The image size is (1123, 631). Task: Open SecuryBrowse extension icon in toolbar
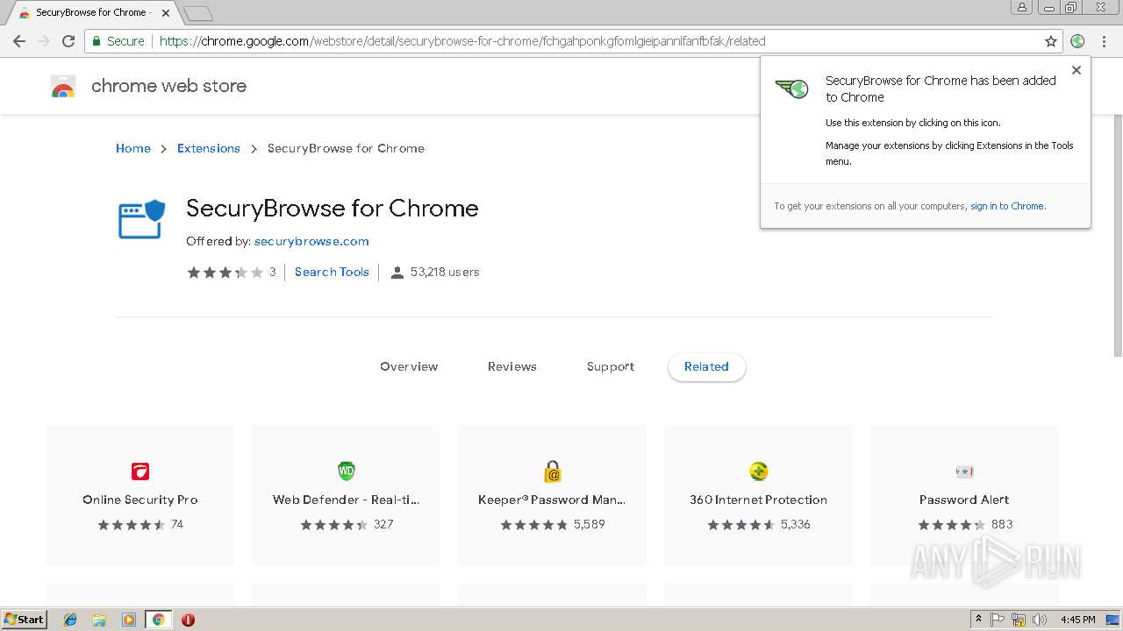click(1078, 41)
